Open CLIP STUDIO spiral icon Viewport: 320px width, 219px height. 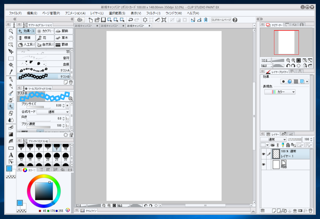click(x=80, y=20)
